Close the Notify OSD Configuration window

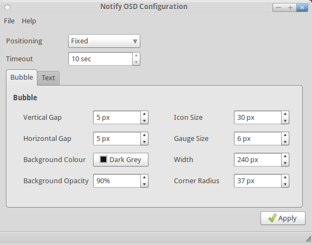coord(302,8)
